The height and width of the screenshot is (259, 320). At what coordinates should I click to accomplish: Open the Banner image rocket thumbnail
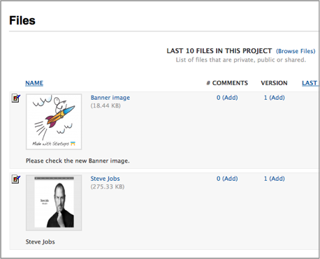54,121
